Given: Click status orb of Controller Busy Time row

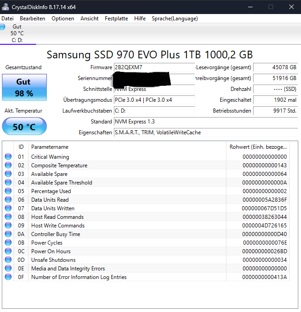Looking at the screenshot, I should point(8,234).
